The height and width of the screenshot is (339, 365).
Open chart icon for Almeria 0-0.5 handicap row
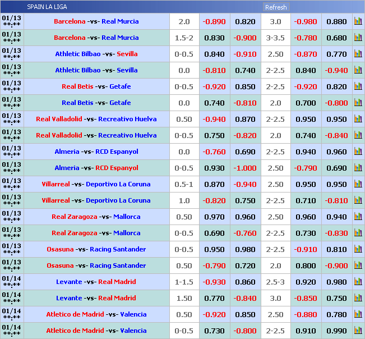[x=358, y=168]
